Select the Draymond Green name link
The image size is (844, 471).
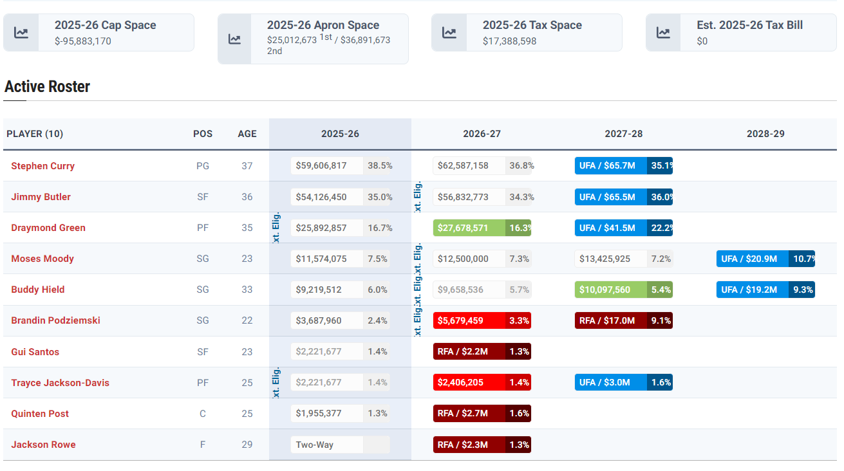48,228
